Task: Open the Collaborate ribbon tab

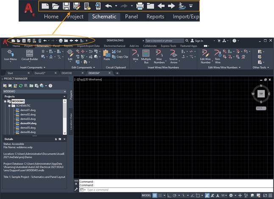Action: (150, 46)
